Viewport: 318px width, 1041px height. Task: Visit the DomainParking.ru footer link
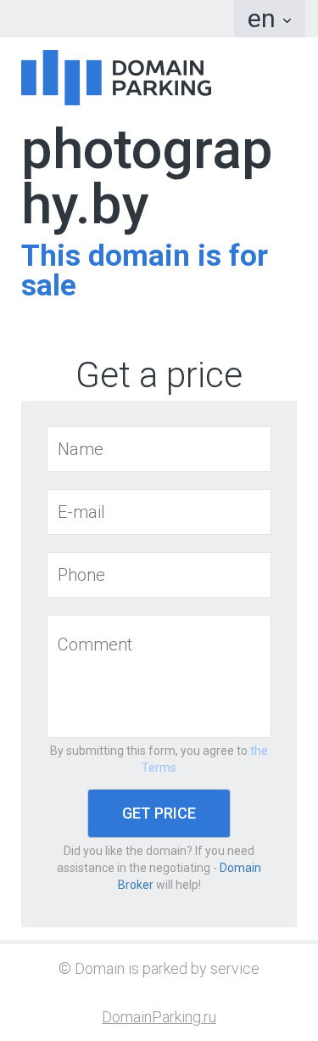pos(159,1016)
